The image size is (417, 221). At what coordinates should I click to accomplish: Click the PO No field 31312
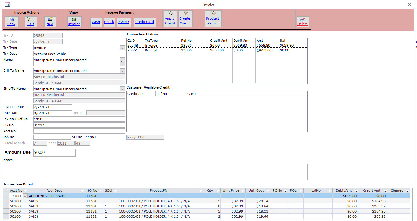tap(79, 125)
